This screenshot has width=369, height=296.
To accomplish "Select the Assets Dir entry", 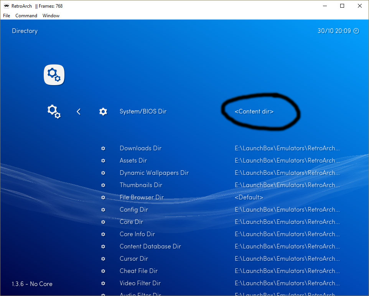I will pos(133,161).
